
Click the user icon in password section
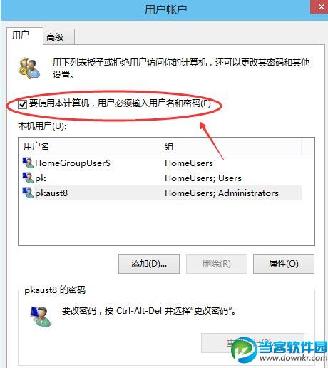[41, 316]
